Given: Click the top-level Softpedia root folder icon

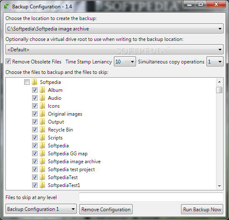Looking at the screenshot, I should pos(35,82).
